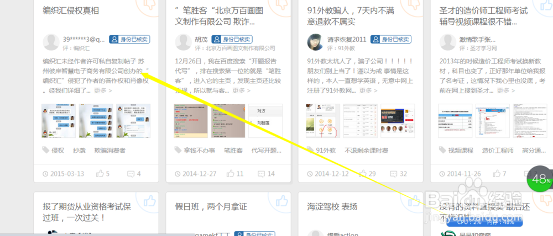Open the 圣才的造价师工程师考试 review title
Image resolution: width=553 pixels, height=236 pixels.
483,16
